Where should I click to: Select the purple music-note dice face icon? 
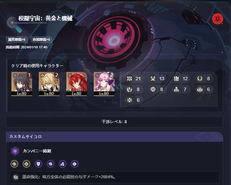click(63, 164)
